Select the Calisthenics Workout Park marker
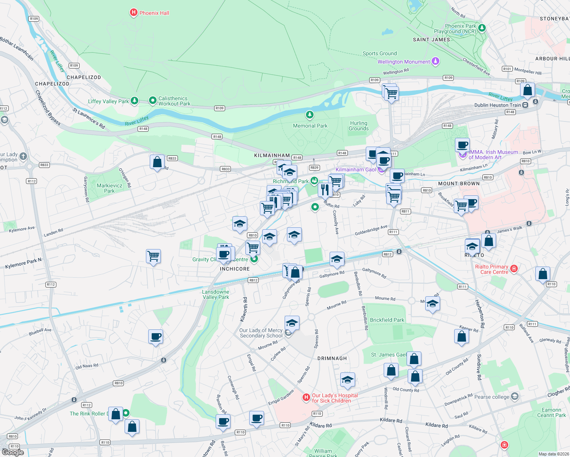 click(152, 101)
